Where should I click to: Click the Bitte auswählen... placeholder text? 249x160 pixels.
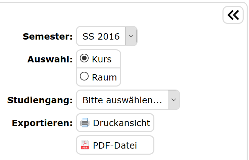click(122, 100)
